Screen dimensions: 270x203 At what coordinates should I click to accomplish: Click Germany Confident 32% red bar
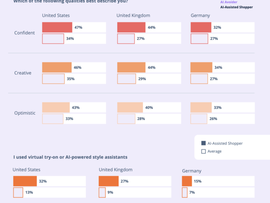201,28
